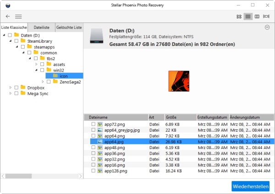Select the app16.png file name
Screen dimensions: 275x194
pyautogui.click(x=115, y=165)
